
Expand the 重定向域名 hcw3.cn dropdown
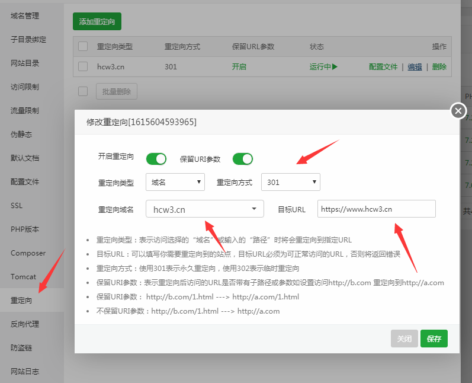205,209
